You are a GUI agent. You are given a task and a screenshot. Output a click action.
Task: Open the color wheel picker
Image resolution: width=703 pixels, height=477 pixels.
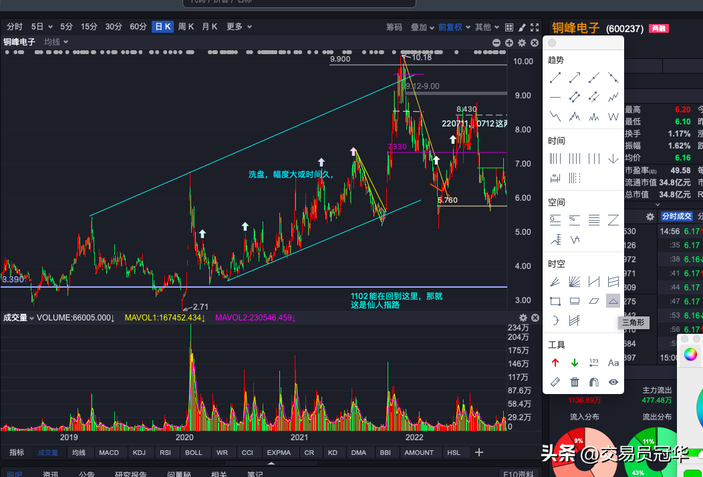pos(690,355)
